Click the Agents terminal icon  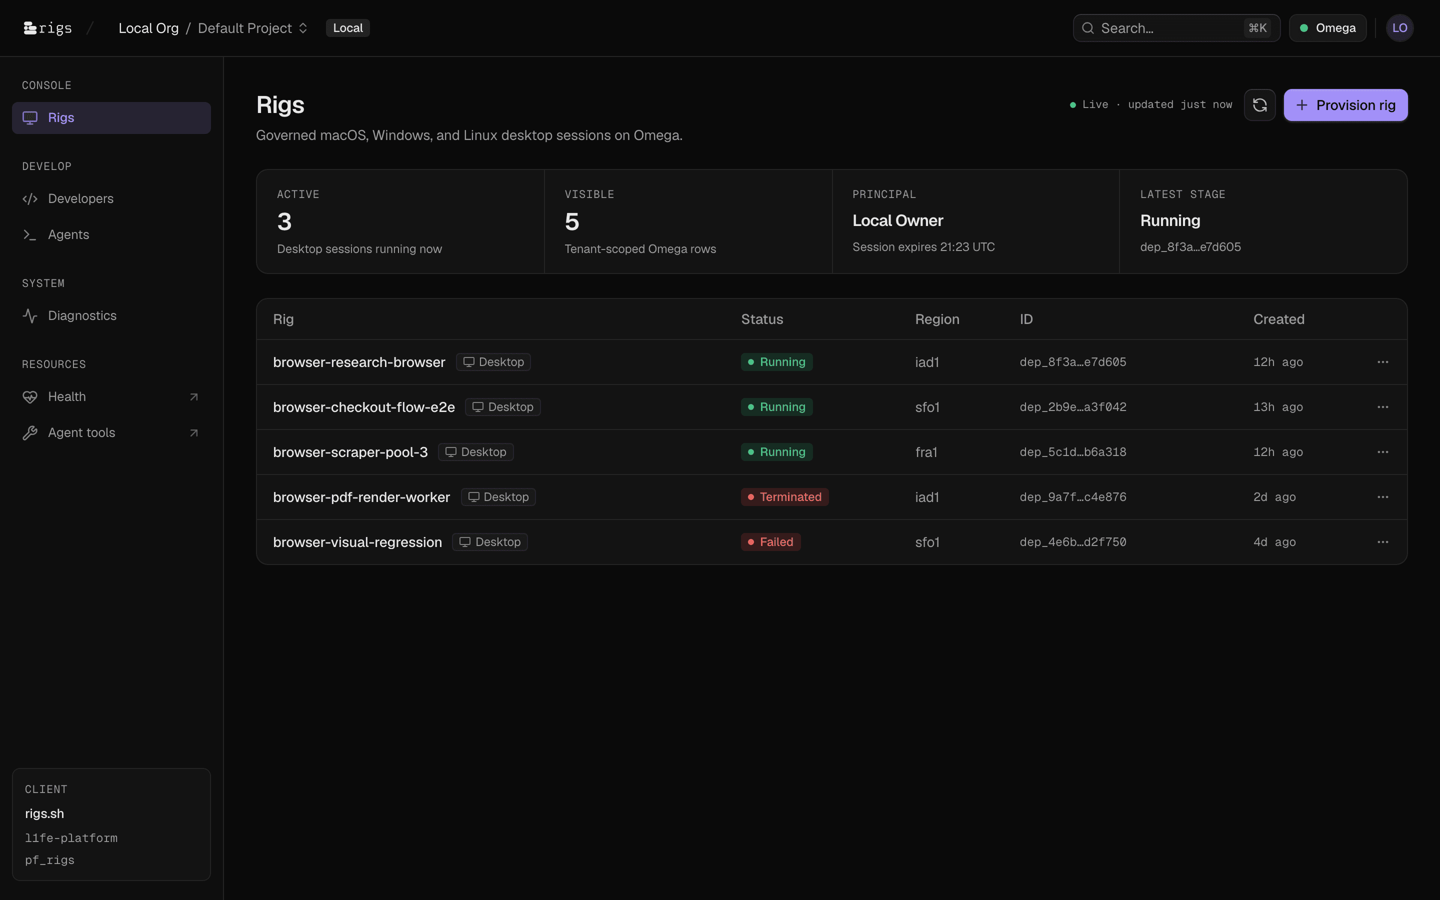[30, 234]
